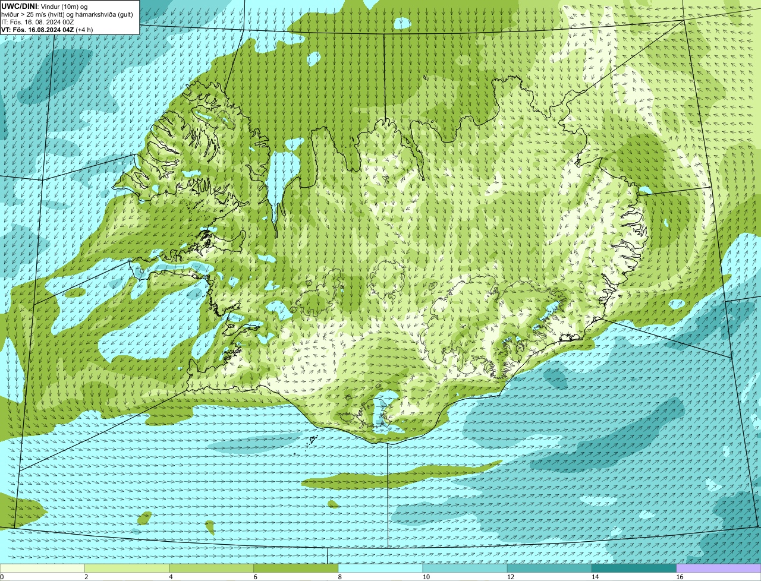Image resolution: width=761 pixels, height=581 pixels.
Task: Click the "0" label on the color scale
Action: click(x=2, y=577)
